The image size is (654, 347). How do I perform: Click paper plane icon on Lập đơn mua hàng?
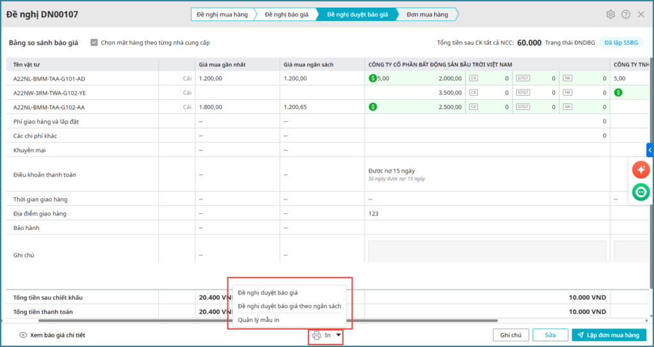[x=581, y=335]
